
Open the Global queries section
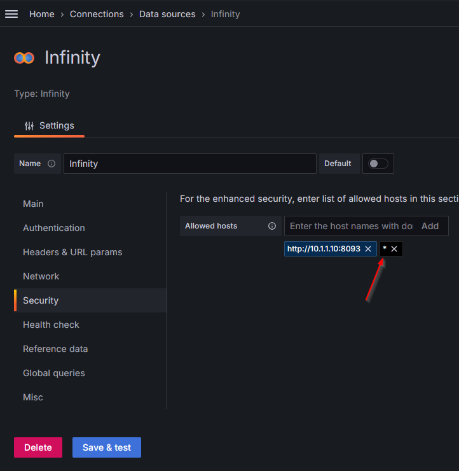click(x=54, y=373)
